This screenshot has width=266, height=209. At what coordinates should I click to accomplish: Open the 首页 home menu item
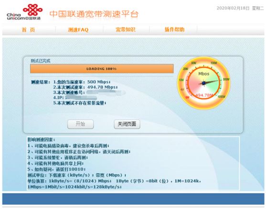28,30
